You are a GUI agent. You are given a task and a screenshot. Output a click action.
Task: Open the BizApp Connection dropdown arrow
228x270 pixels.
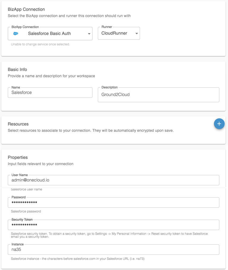click(89, 34)
